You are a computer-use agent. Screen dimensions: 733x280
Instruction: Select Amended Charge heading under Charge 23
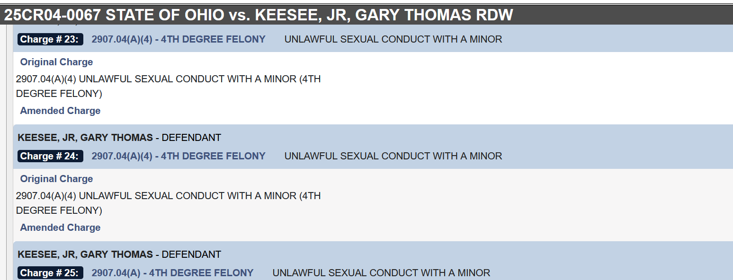coord(60,111)
